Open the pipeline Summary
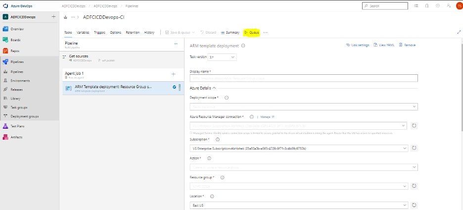Viewport: 463px width, 210px height. point(231,33)
